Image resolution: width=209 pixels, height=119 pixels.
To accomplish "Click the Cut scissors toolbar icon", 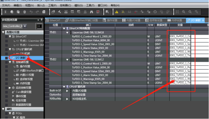I will click(x=5, y=12).
